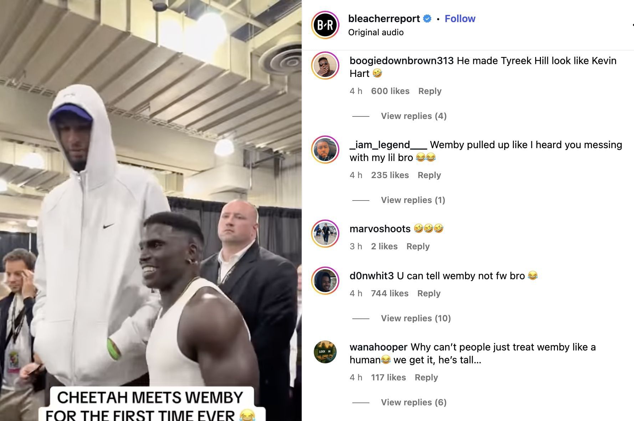The image size is (634, 421).
Task: View the 744 likes on d0nwhit3's comment
Action: [390, 293]
